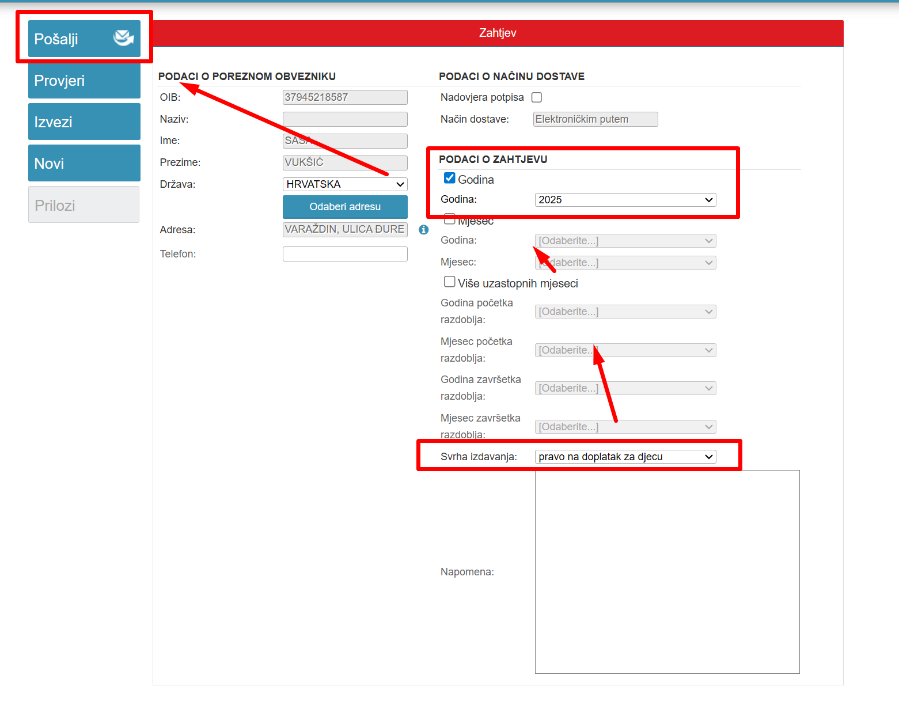Click the Novi sidebar button
899x713 pixels.
(x=84, y=164)
